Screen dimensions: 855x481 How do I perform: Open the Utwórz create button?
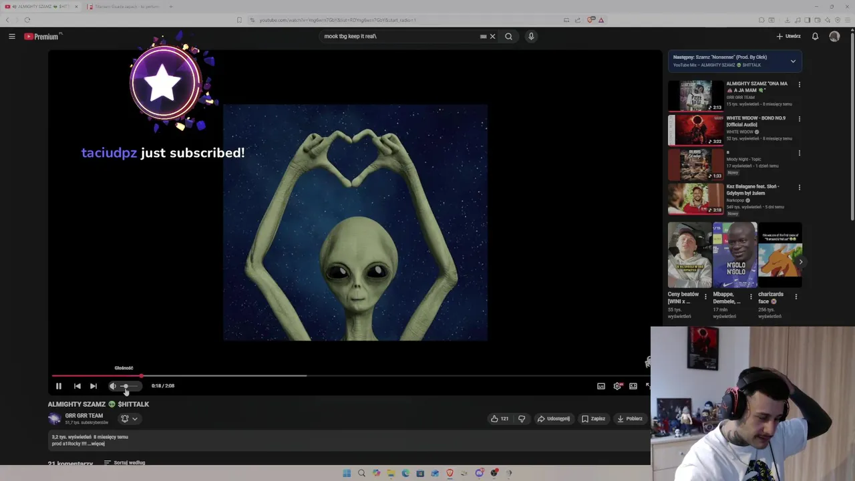point(788,36)
